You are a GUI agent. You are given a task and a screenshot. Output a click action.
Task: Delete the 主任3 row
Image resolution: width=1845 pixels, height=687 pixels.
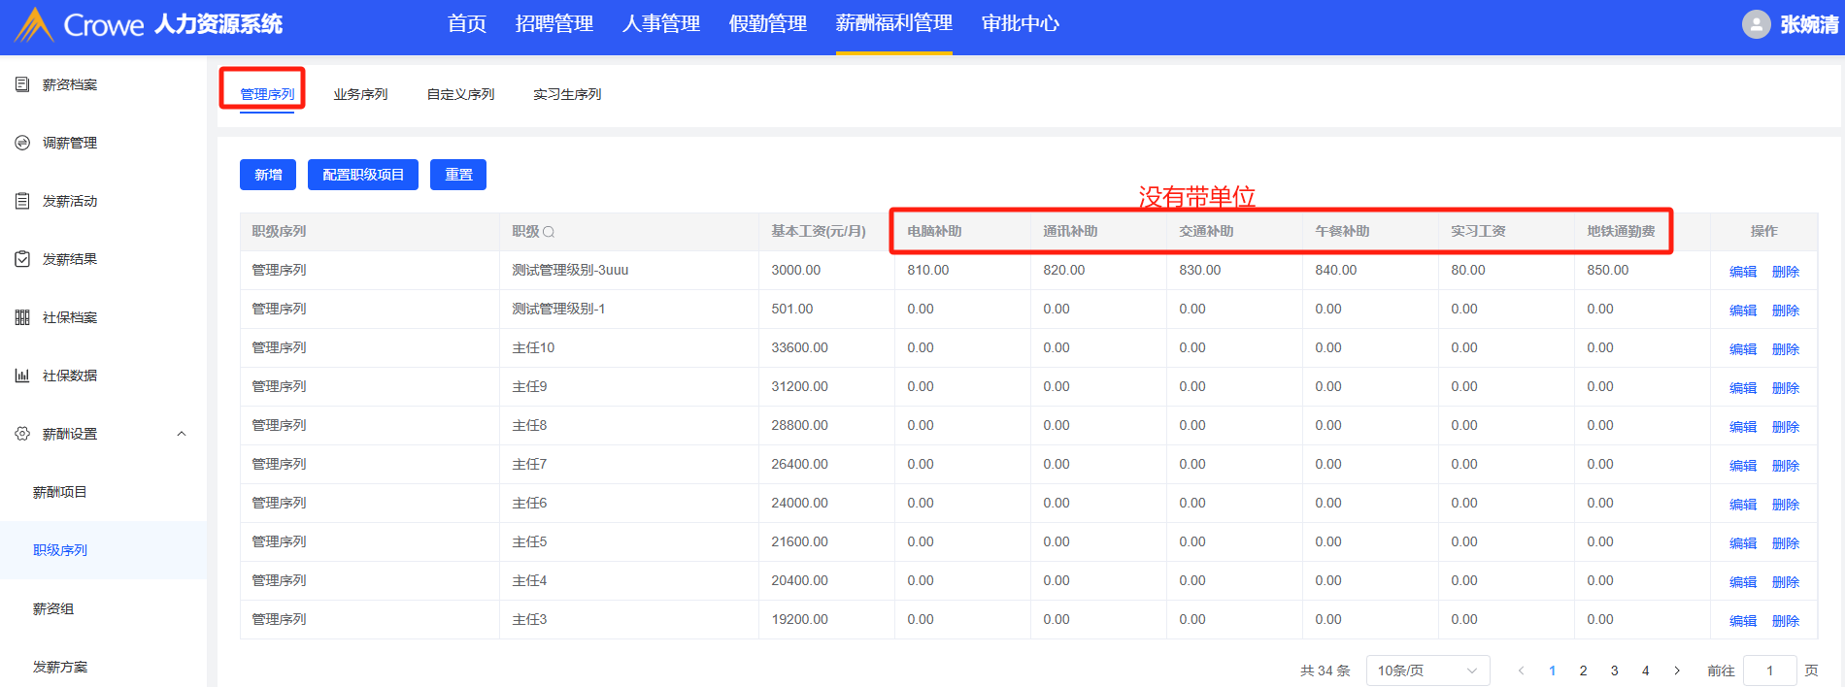point(1785,621)
